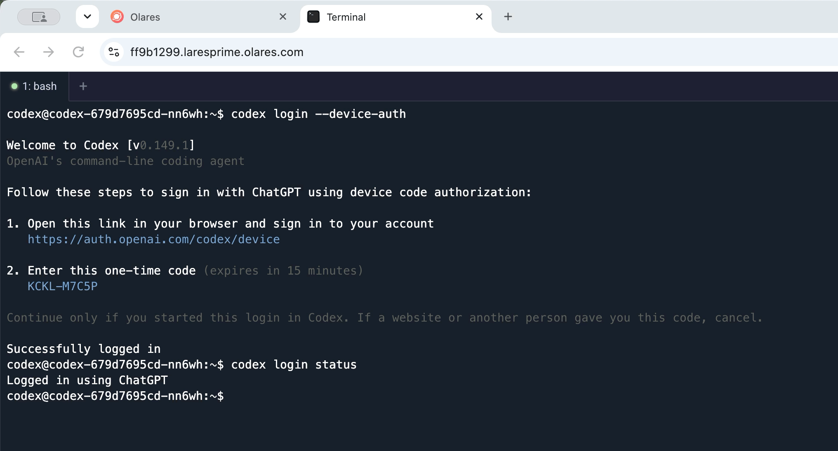Click the 'codex login status' command text
838x451 pixels.
click(294, 364)
